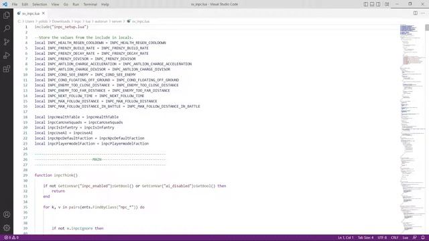This screenshot has height=241, width=429.
Task: Click the --Store the values comment line
Action: tap(84, 37)
